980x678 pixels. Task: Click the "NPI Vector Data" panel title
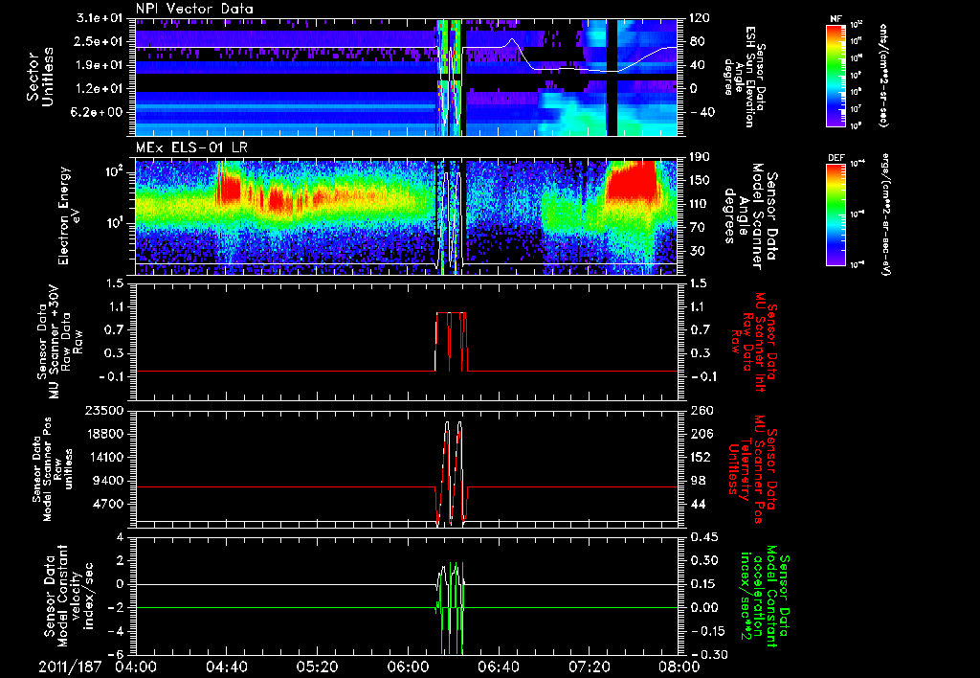click(x=194, y=9)
